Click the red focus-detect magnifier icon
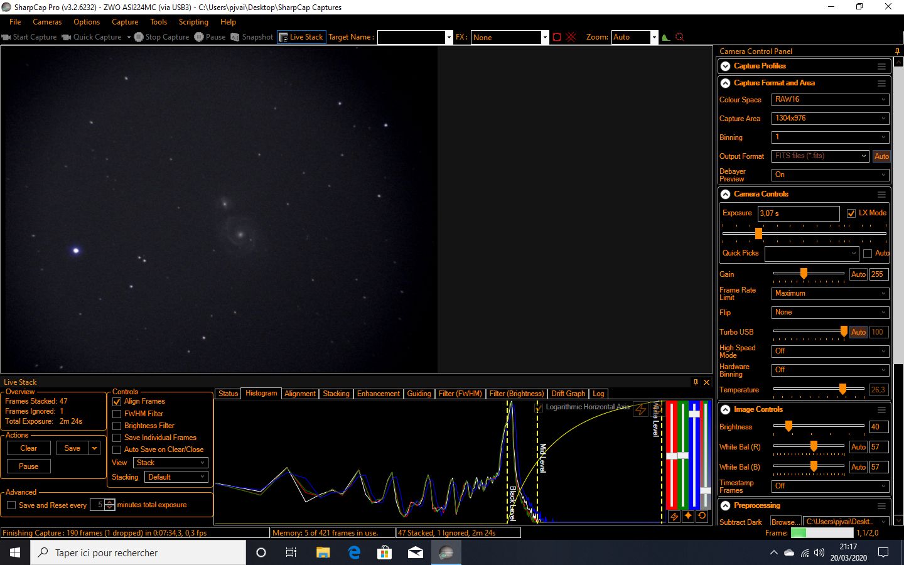This screenshot has height=565, width=904. coord(679,37)
